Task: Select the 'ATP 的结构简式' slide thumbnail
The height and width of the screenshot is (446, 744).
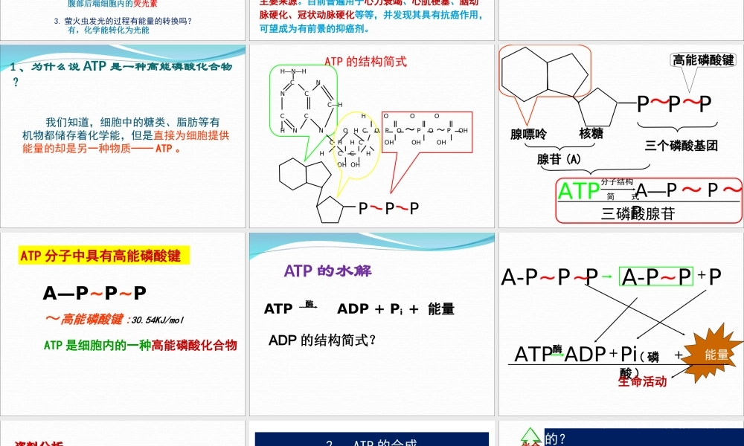Action: (x=372, y=136)
